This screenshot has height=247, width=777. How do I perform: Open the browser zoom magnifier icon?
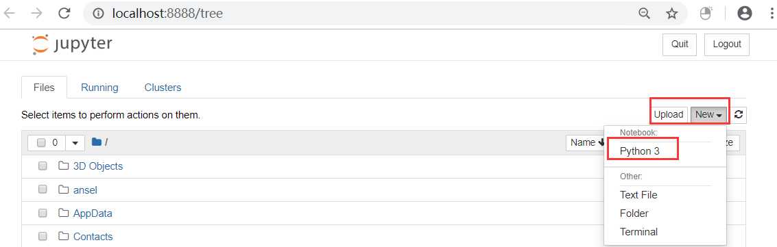[644, 14]
